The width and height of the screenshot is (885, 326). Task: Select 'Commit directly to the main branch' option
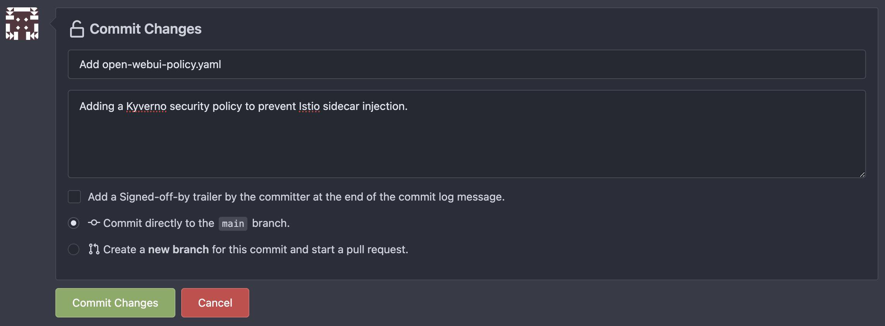click(x=74, y=223)
